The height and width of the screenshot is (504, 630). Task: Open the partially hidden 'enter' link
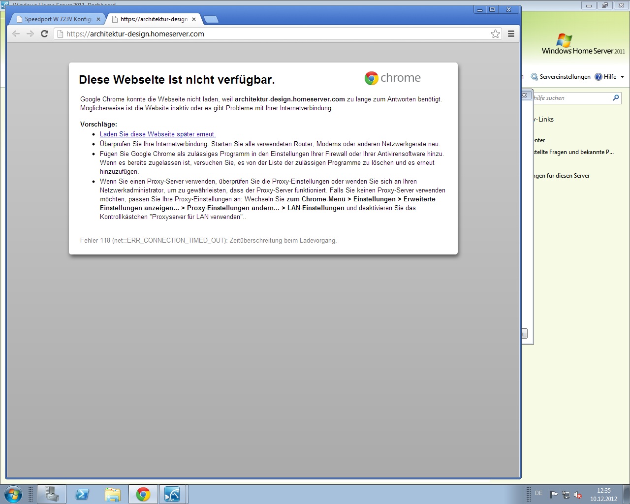[539, 140]
